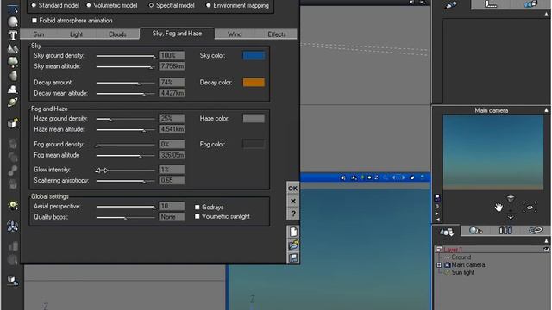
Task: Select the Text tool in left toolbar
Action: pos(13,35)
